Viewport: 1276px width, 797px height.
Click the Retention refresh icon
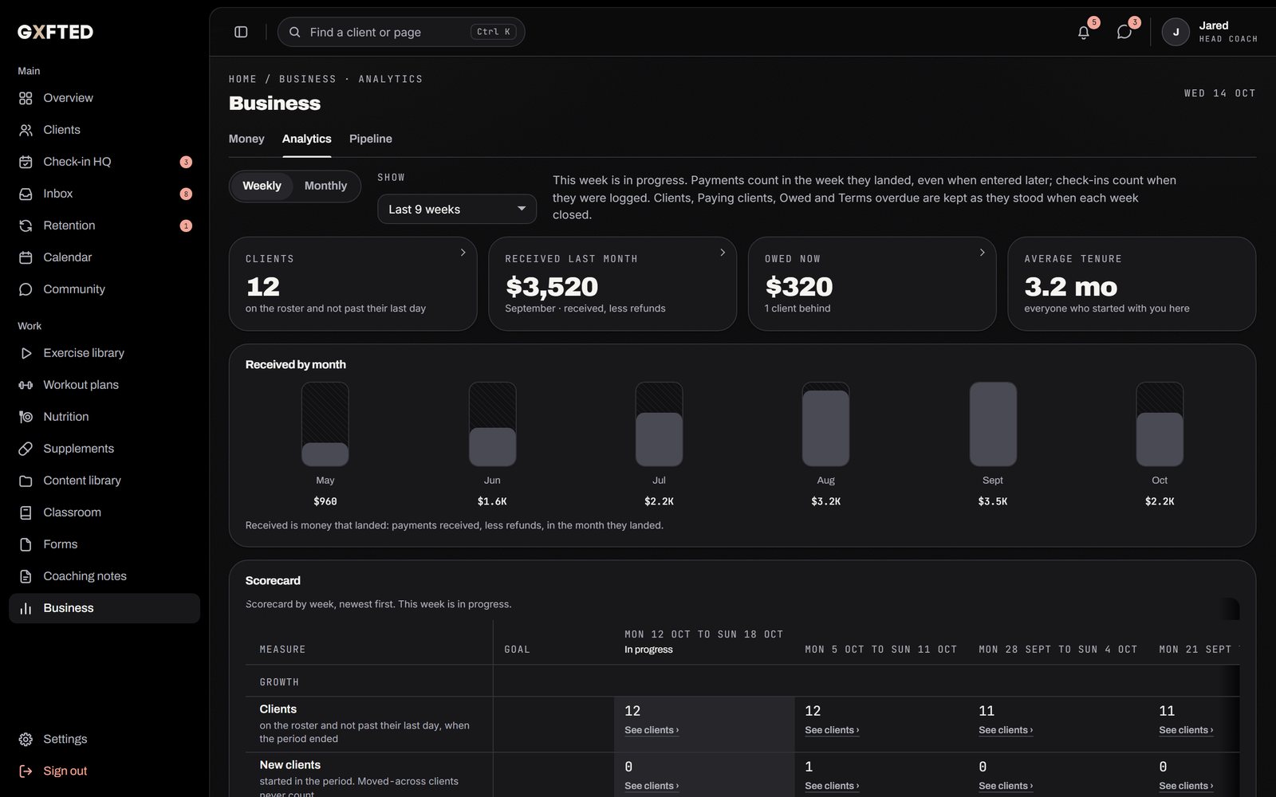(x=26, y=226)
